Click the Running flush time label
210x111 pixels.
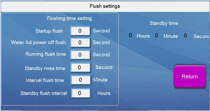click(x=46, y=54)
